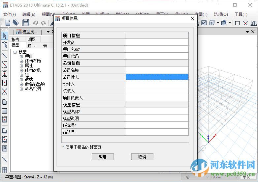258x182 pixels.
Task: Open the 工具(T) menu
Action: pos(241,14)
